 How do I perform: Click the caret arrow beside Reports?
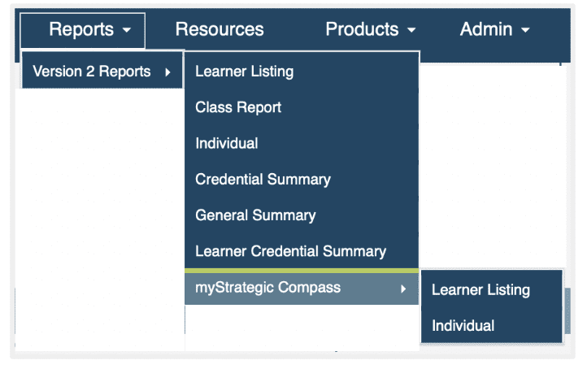pyautogui.click(x=127, y=31)
